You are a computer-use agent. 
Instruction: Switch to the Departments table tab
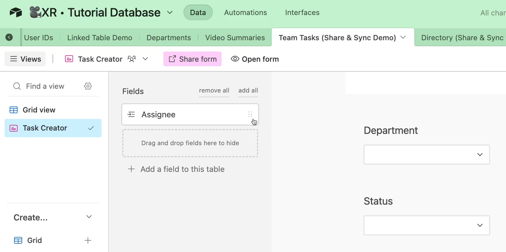click(x=169, y=38)
